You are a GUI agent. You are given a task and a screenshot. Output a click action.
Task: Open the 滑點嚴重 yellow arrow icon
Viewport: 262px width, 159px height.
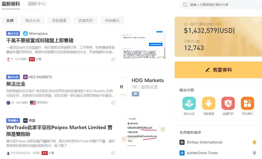coord(209,103)
